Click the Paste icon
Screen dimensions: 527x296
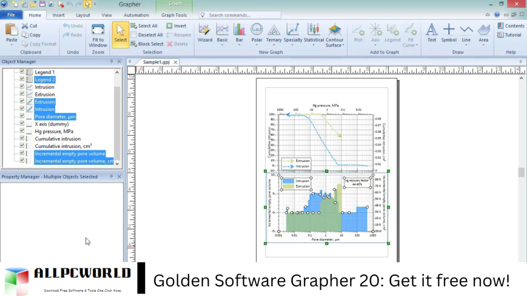12,30
